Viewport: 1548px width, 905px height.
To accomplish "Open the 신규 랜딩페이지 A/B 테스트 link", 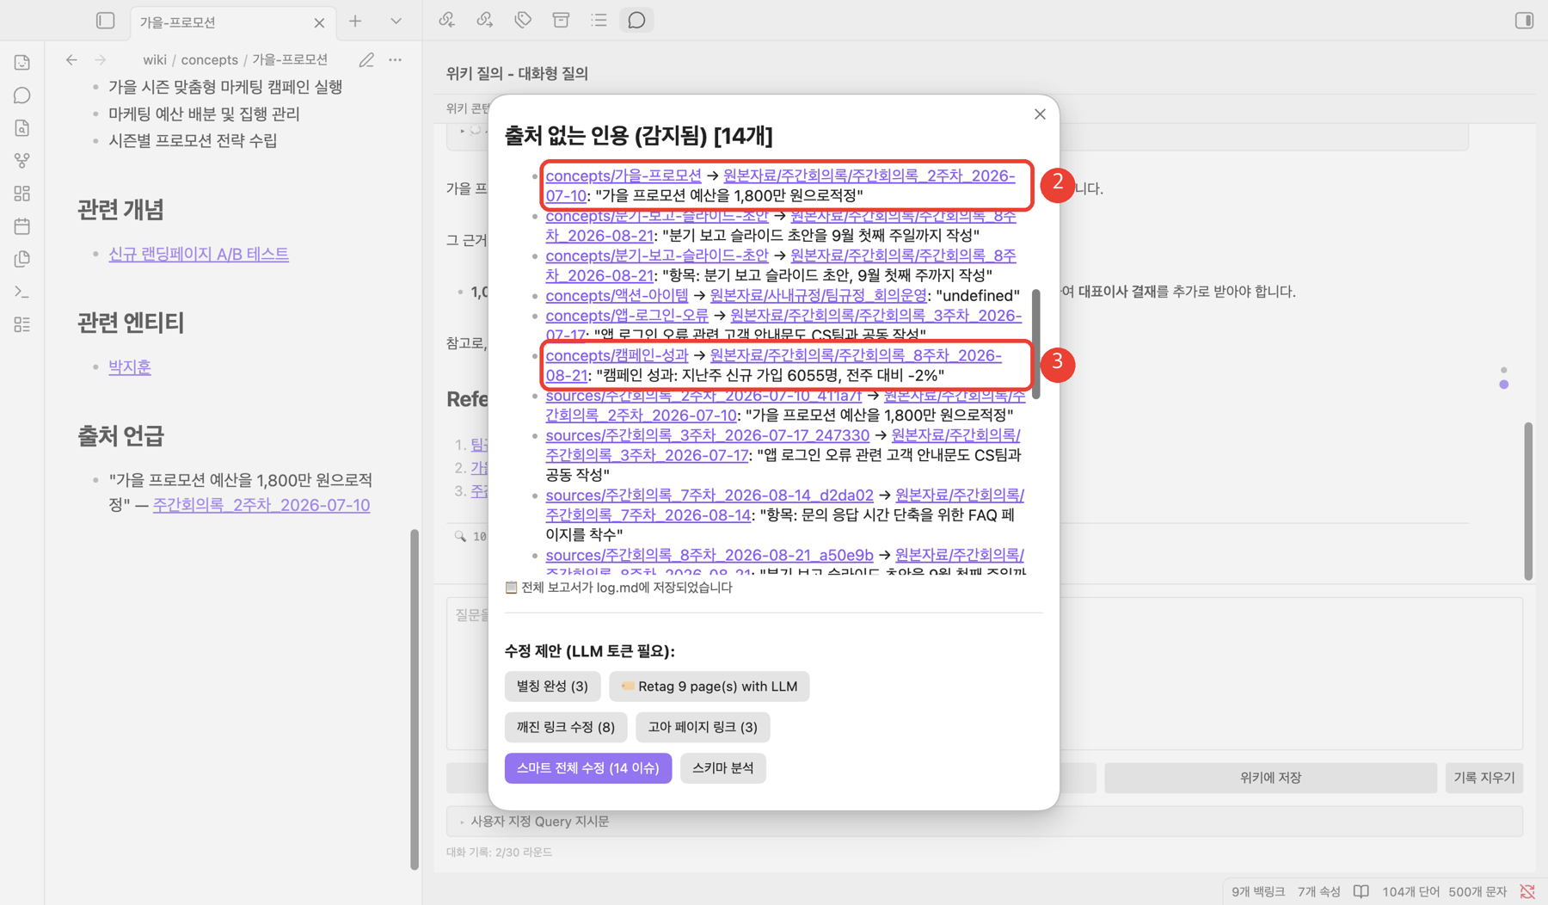I will coord(199,254).
